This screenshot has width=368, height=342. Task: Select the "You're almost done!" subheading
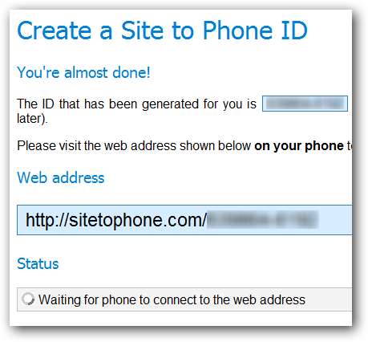pos(83,72)
